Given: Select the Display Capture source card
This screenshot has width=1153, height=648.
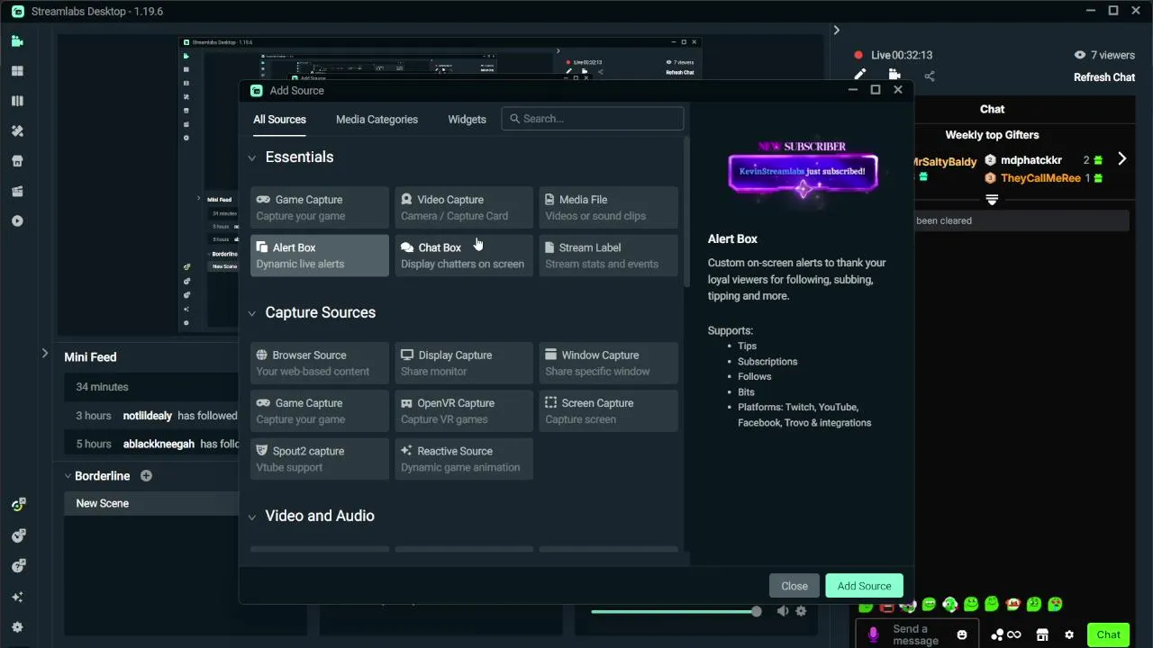Looking at the screenshot, I should pos(464,363).
